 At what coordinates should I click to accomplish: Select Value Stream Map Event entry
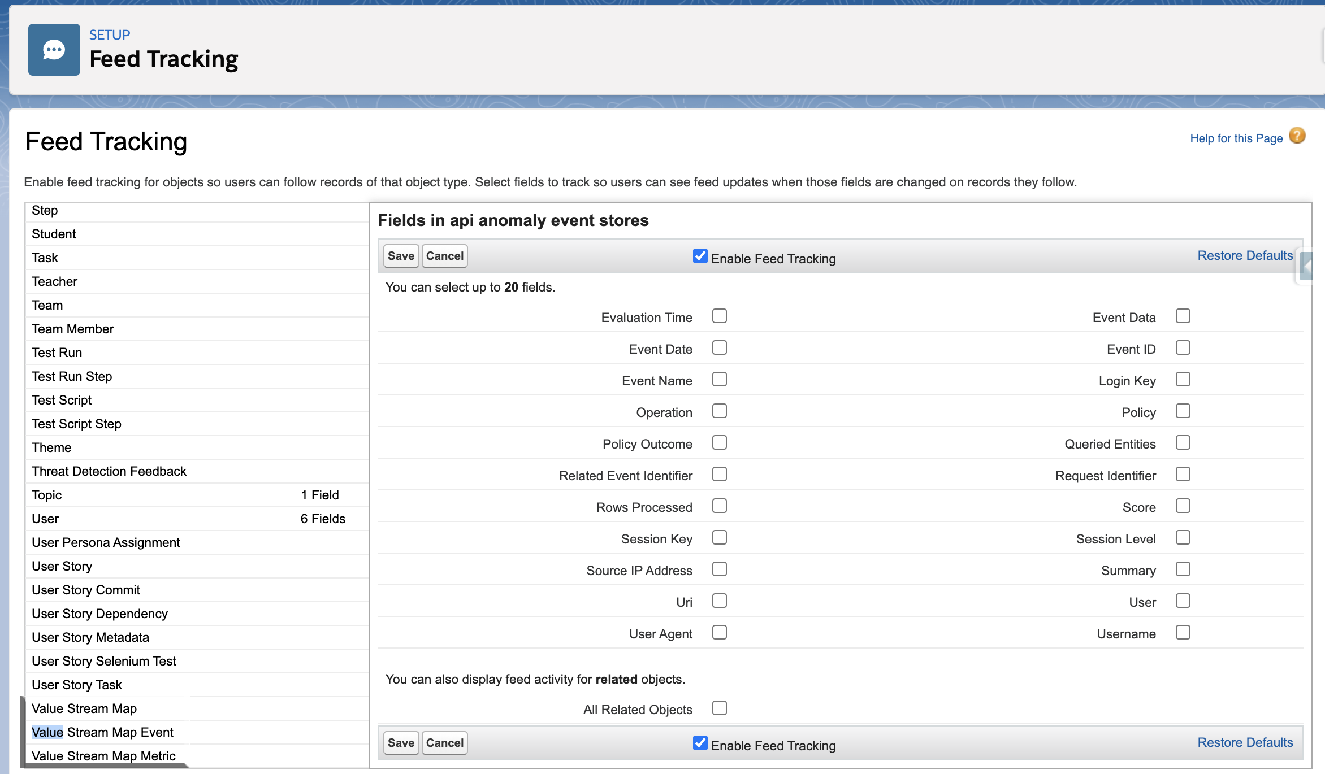[x=102, y=732]
